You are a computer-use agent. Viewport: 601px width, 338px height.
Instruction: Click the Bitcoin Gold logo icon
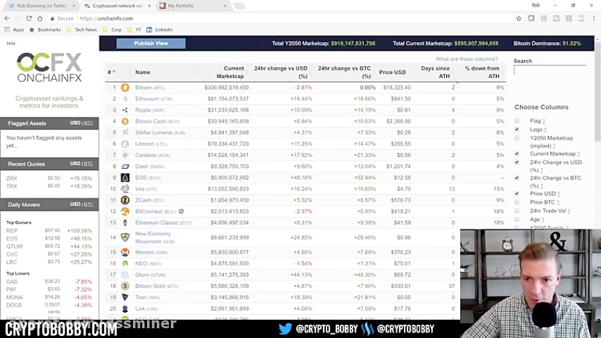pyautogui.click(x=125, y=287)
